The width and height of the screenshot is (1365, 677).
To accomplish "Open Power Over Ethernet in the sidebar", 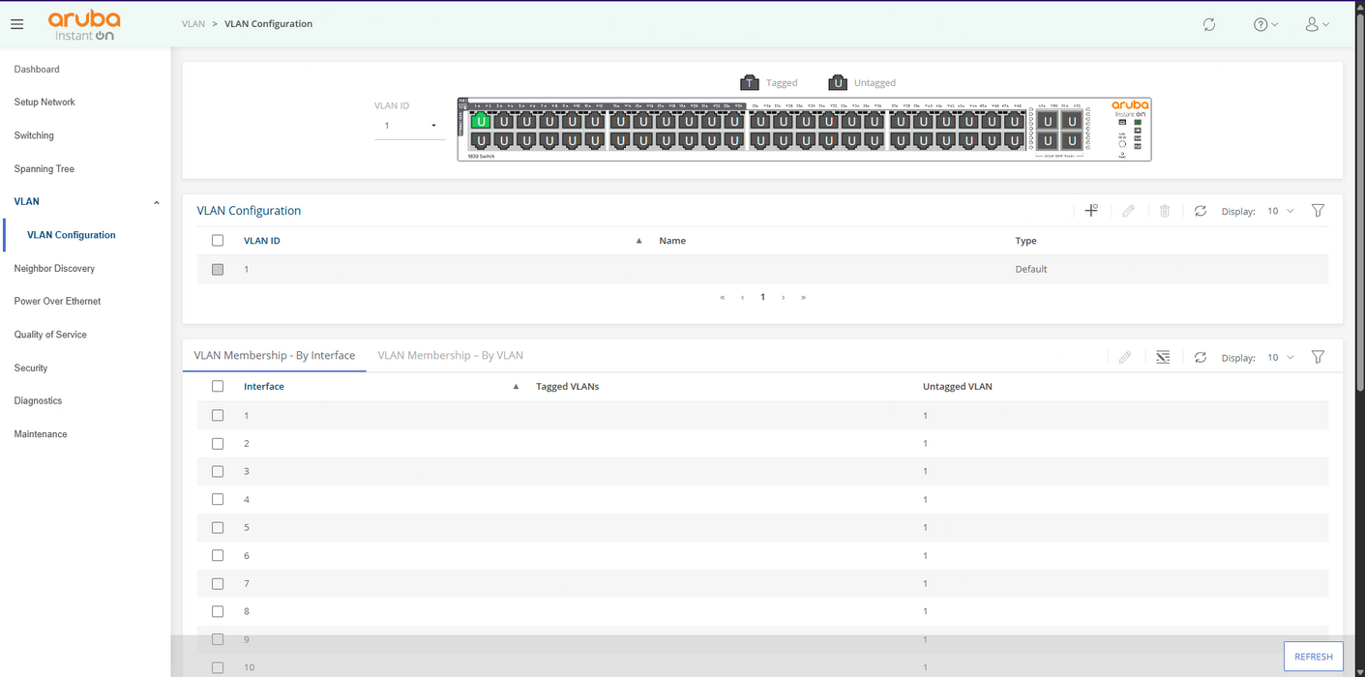I will 57,302.
